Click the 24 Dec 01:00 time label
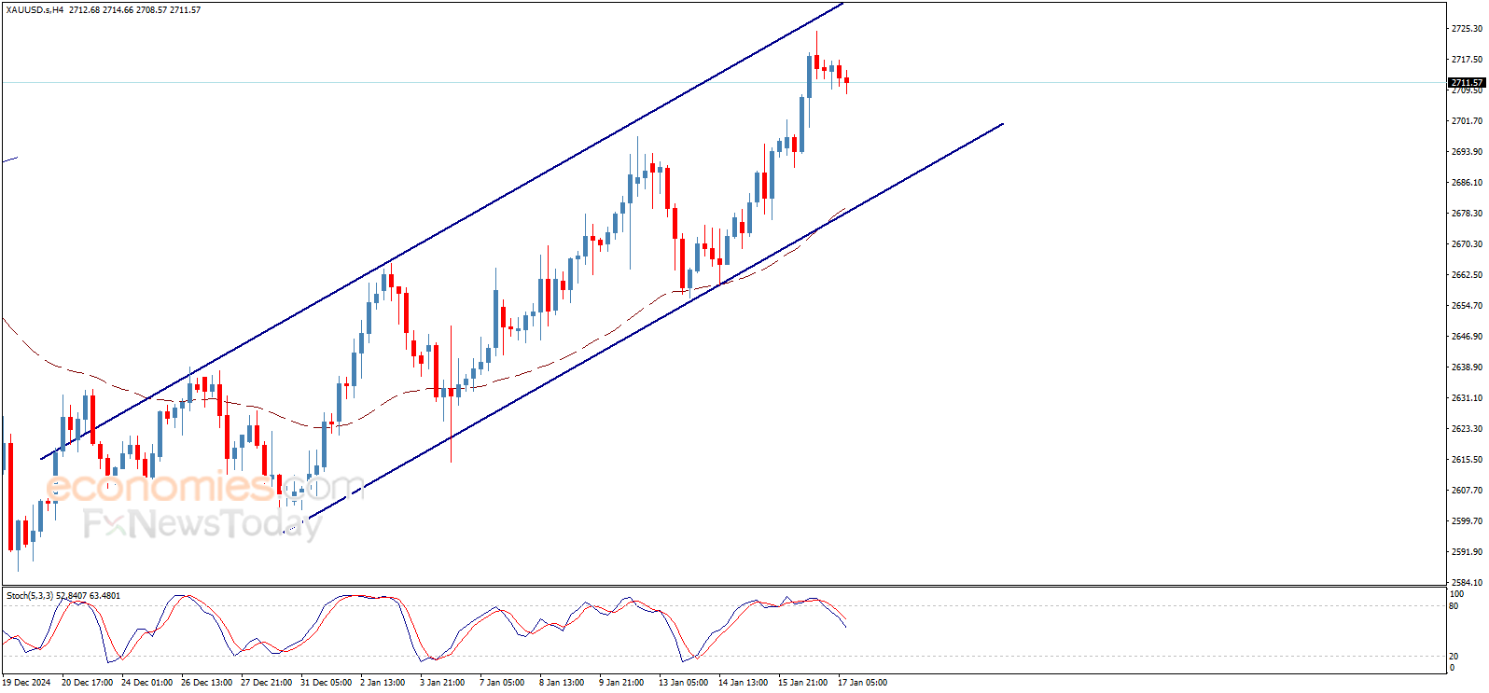 click(146, 683)
